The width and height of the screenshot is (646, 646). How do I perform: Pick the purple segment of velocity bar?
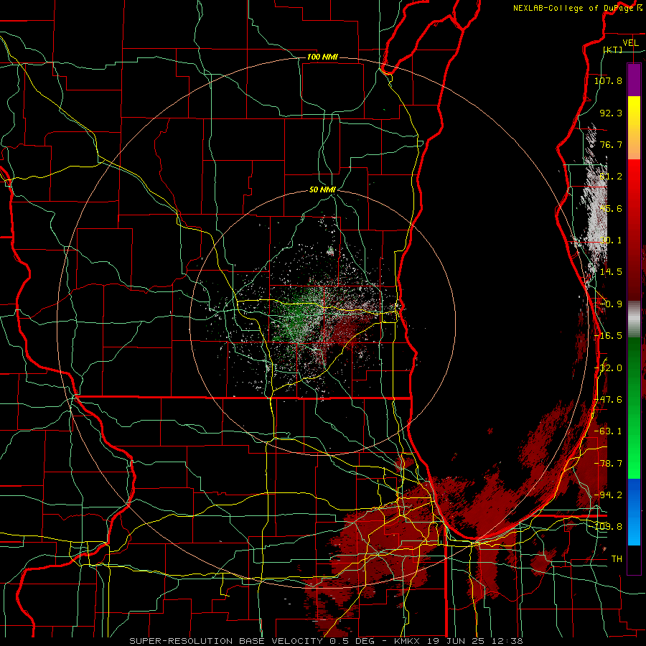634,80
